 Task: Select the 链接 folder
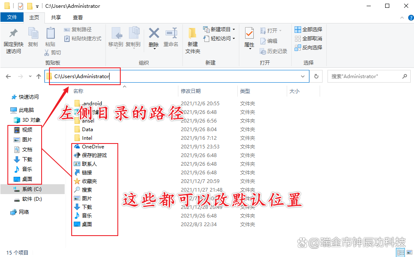click(x=83, y=173)
